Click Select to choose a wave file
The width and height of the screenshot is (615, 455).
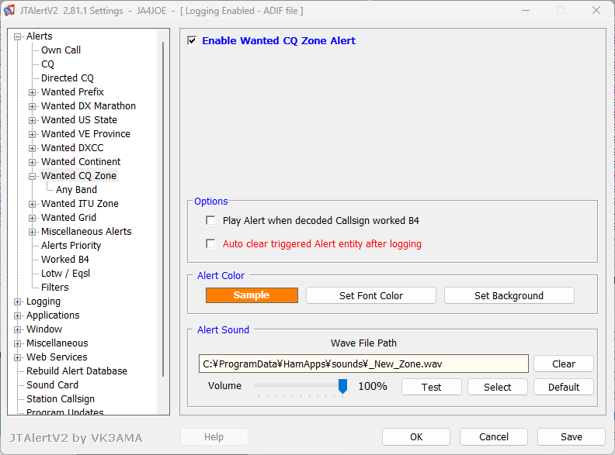pos(497,388)
